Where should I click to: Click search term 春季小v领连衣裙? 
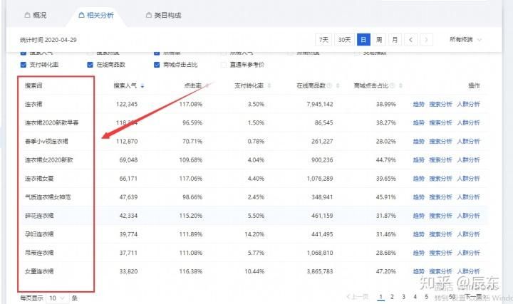pos(46,141)
